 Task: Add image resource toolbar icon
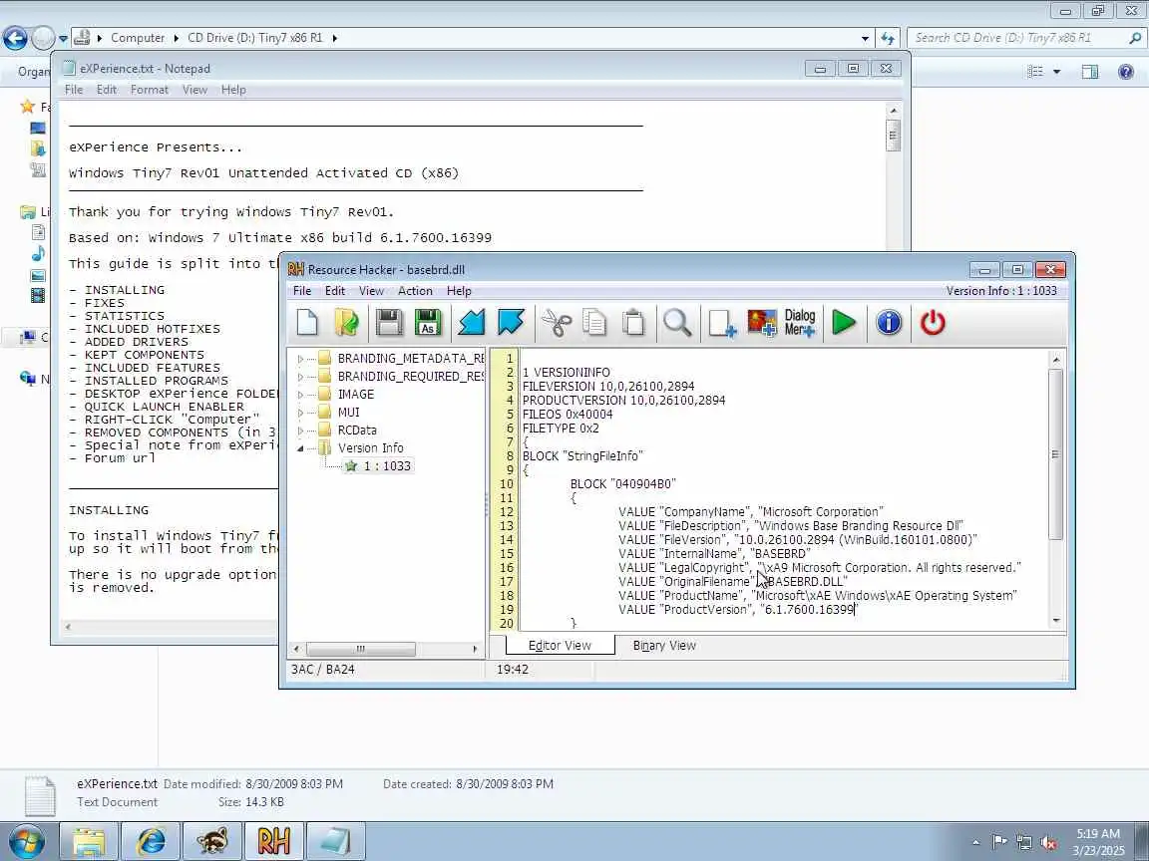pyautogui.click(x=761, y=323)
